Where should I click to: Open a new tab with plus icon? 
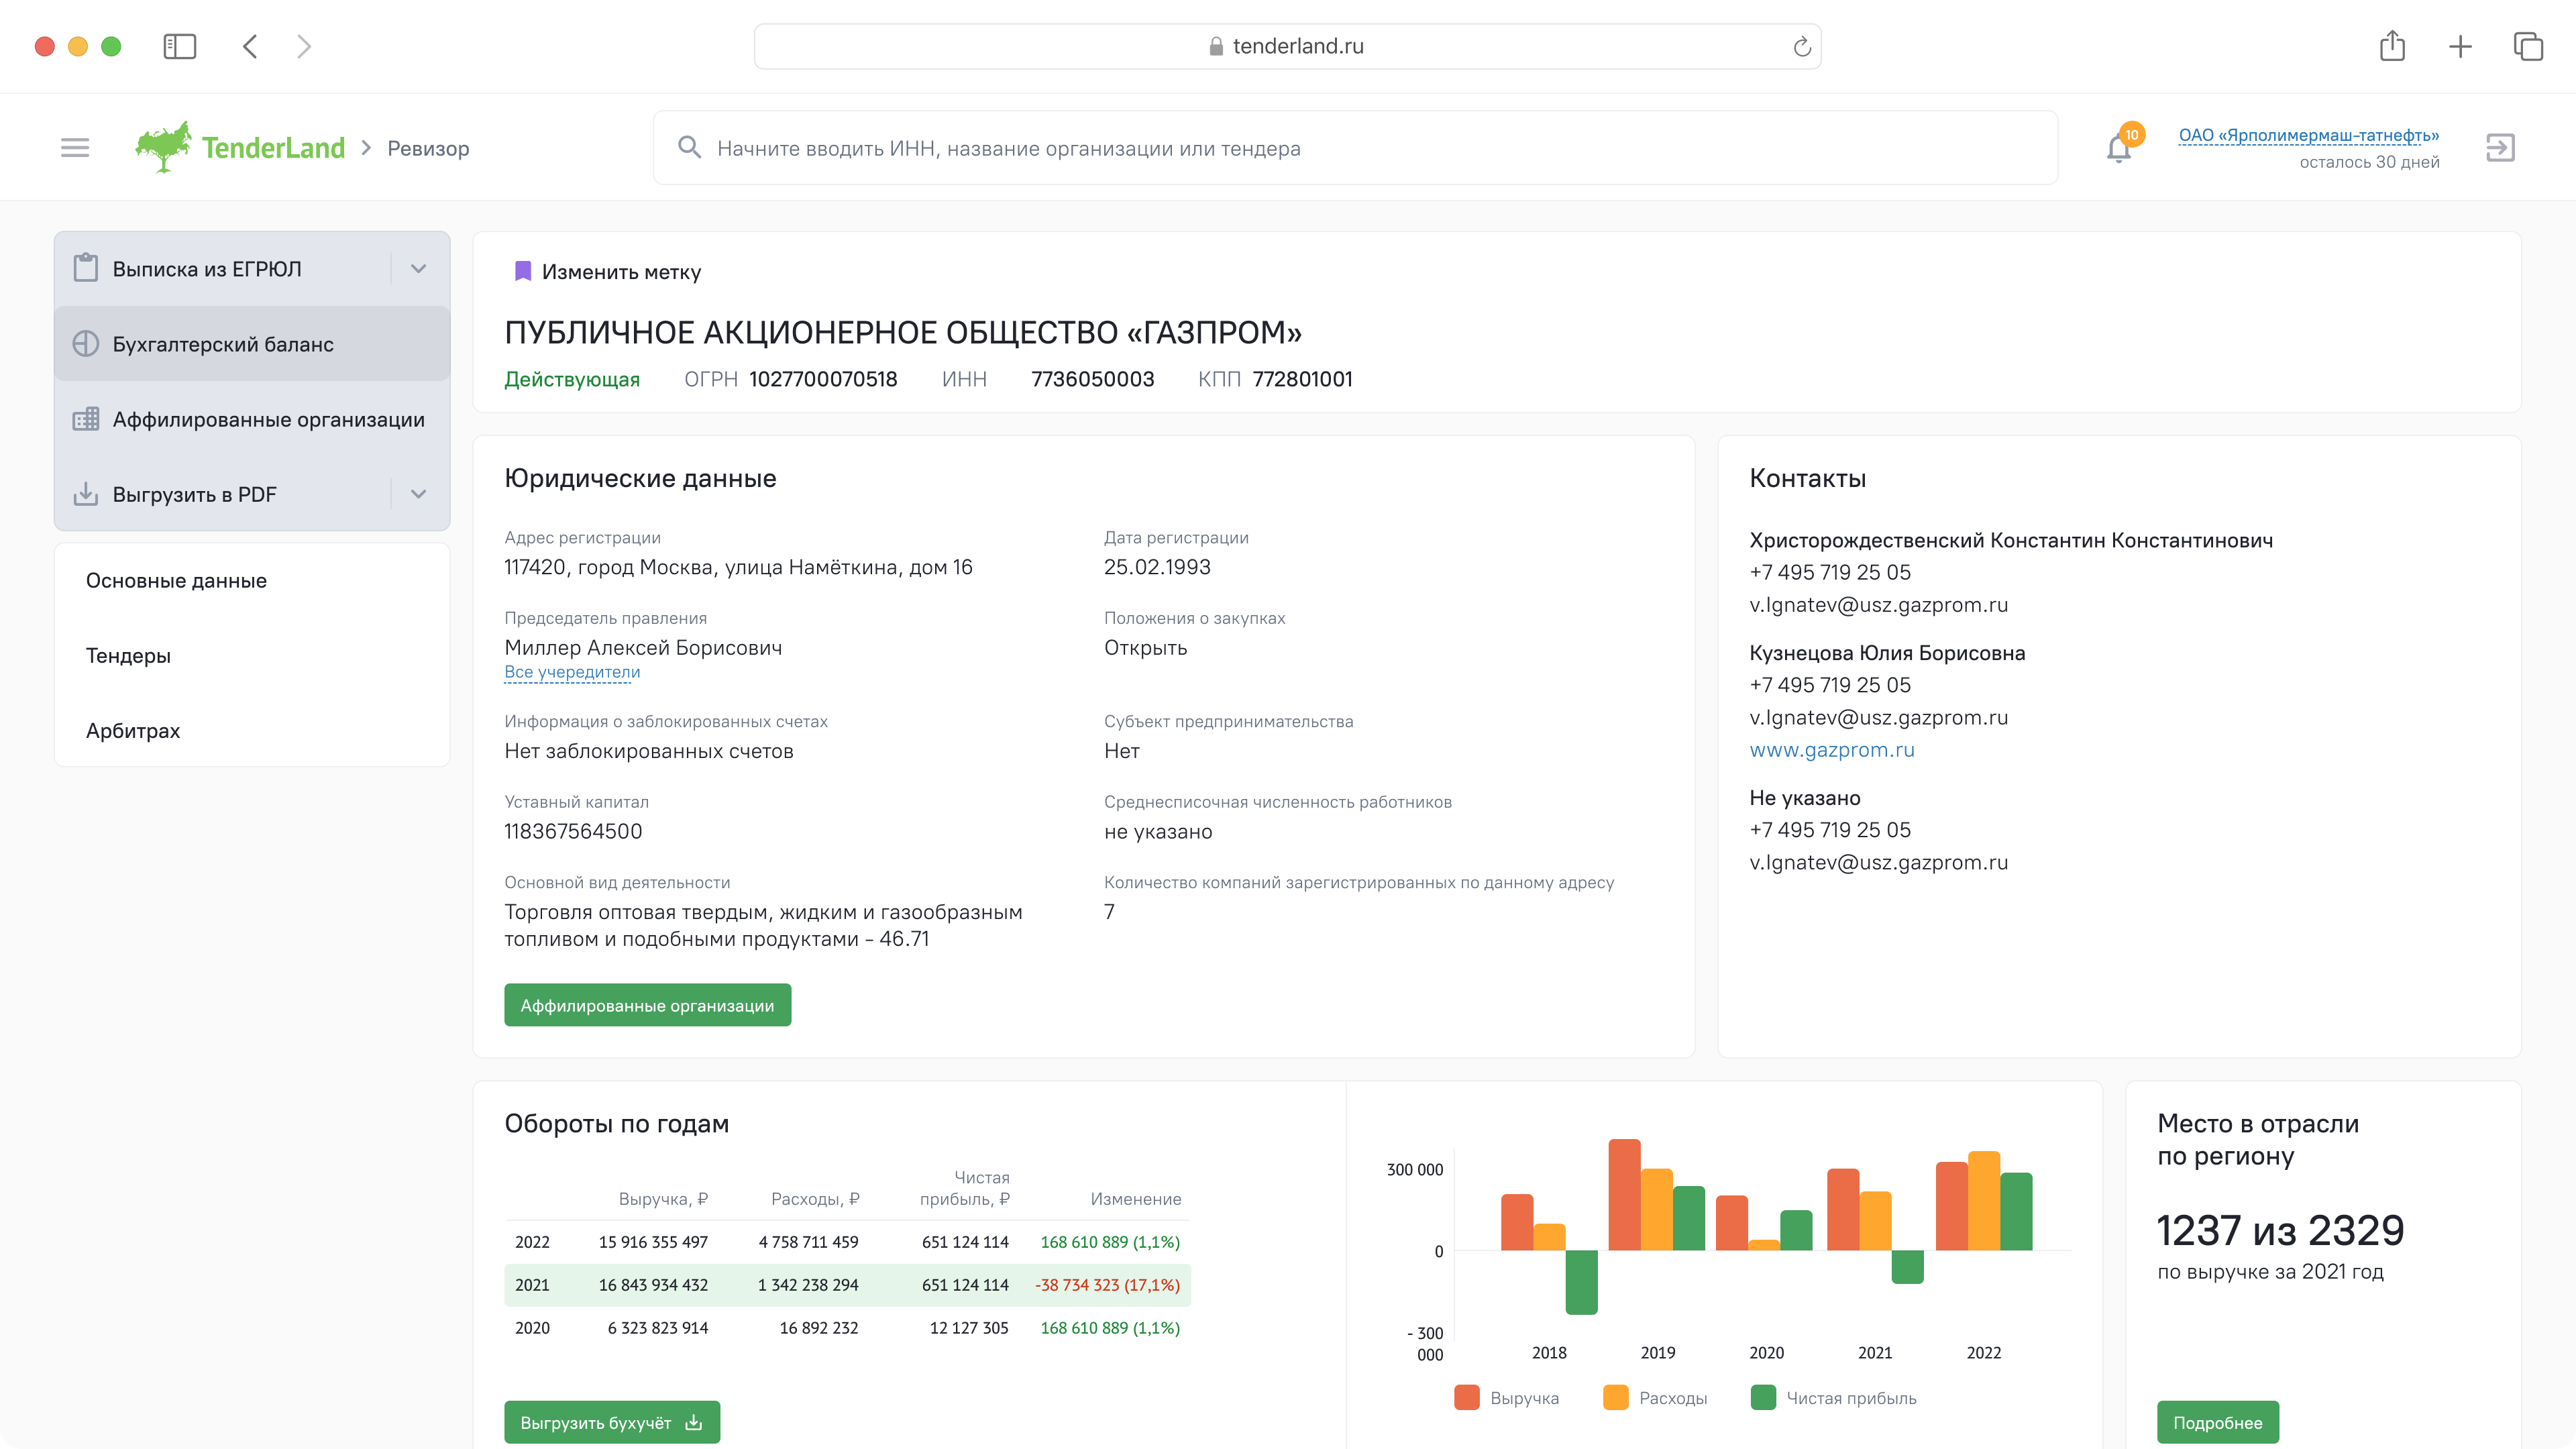coord(2460,46)
